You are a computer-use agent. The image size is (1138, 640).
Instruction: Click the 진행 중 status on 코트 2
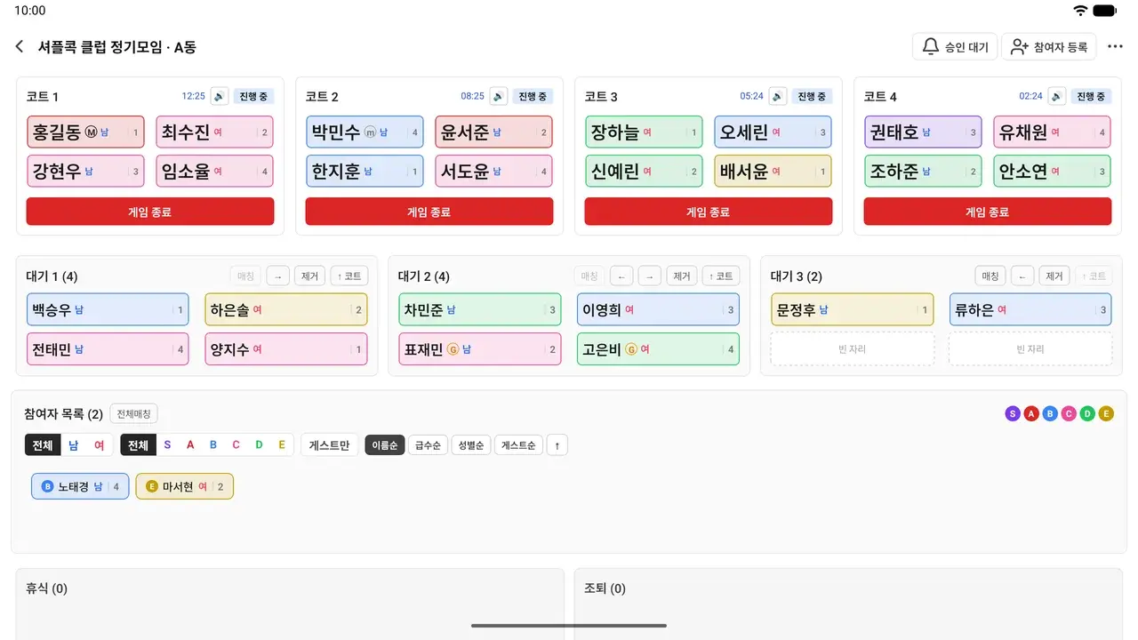[x=533, y=96]
